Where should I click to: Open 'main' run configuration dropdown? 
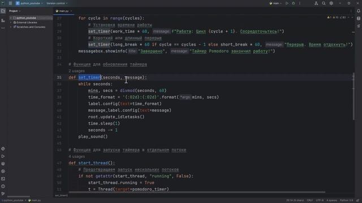point(275,3)
